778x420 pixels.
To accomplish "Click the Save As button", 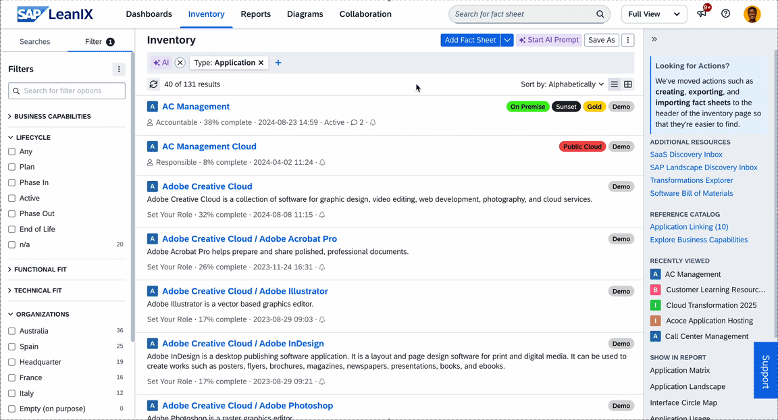I will tap(601, 40).
